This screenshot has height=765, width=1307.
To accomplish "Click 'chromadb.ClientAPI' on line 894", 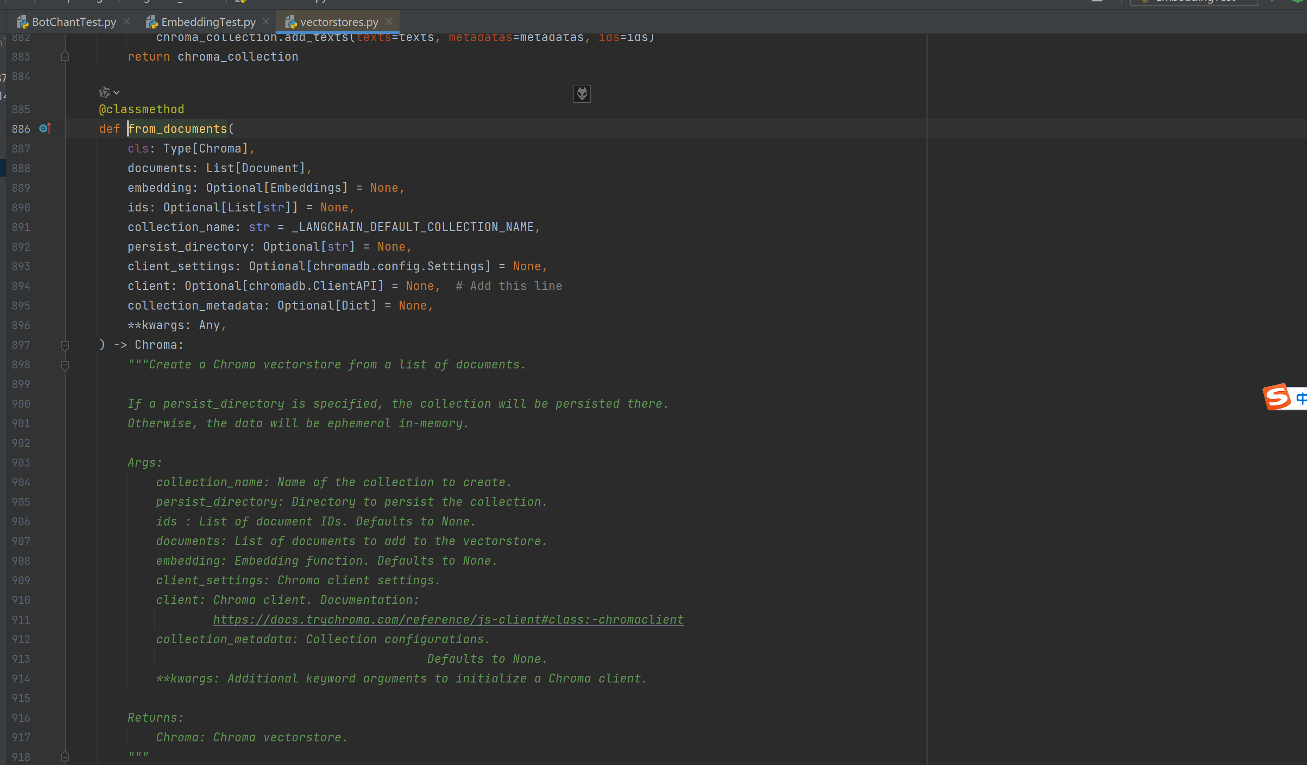I will (313, 286).
